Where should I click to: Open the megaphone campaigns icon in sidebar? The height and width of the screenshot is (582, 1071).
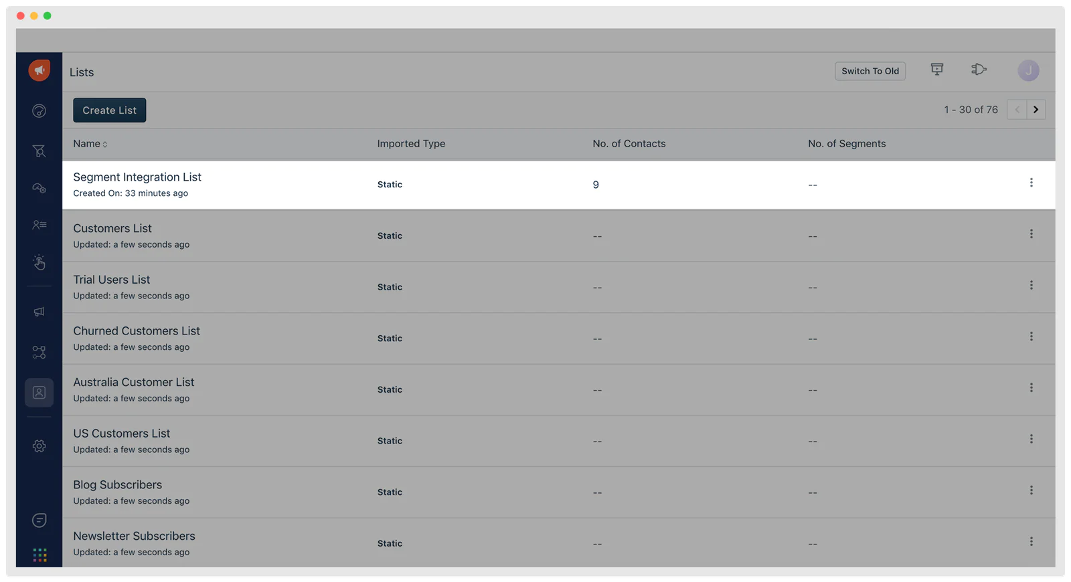(x=39, y=312)
